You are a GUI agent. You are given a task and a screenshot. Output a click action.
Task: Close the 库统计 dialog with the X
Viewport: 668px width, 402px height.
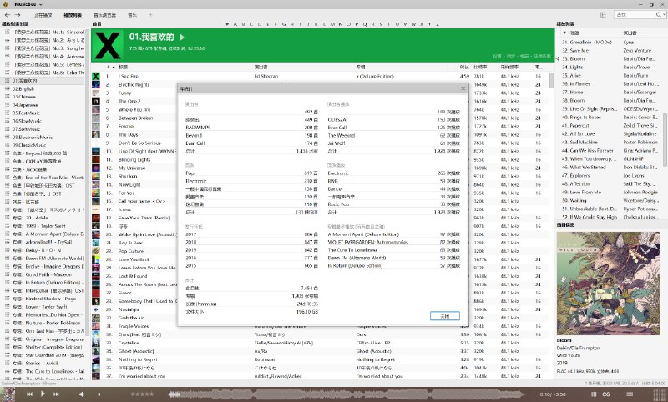coord(463,88)
